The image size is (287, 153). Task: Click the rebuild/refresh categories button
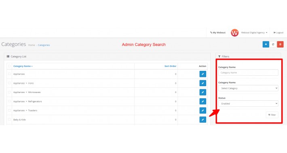click(x=273, y=44)
